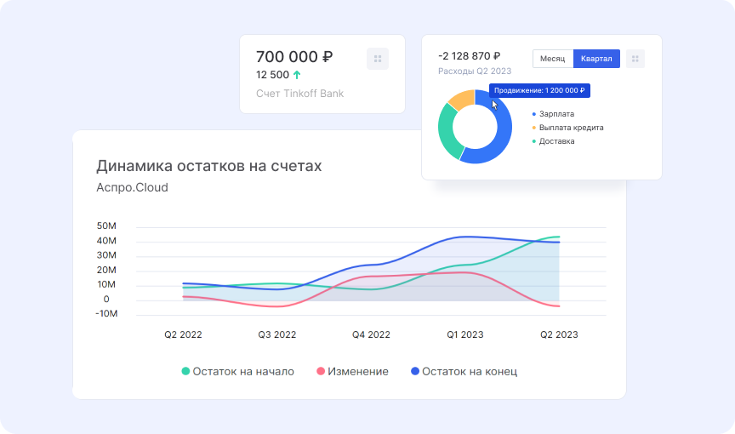Click the green up arrow beside 12 500
The height and width of the screenshot is (434, 735).
coord(297,75)
